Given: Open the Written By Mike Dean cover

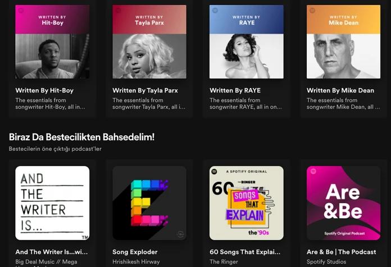Looking at the screenshot, I should pos(343,42).
